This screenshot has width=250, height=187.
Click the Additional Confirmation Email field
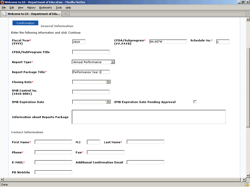pyautogui.click(x=145, y=162)
